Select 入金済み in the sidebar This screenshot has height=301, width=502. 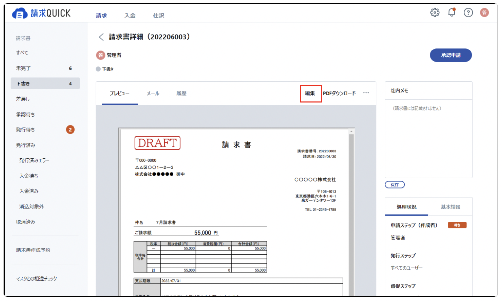(x=29, y=191)
